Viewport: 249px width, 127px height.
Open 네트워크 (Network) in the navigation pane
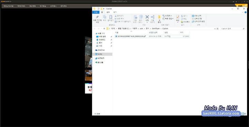(100, 58)
